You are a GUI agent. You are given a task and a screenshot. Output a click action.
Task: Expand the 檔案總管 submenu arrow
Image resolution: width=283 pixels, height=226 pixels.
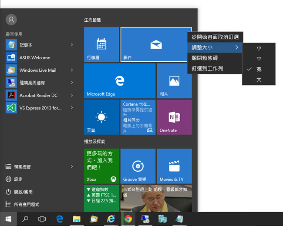[72, 166]
